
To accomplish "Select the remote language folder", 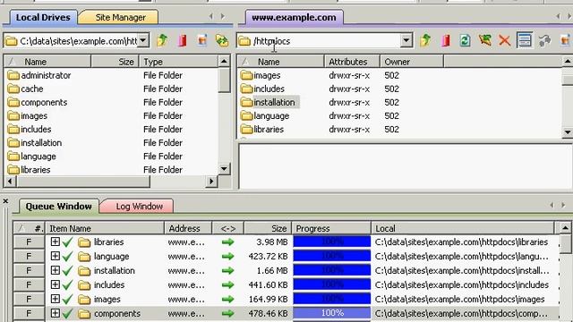I will [271, 115].
